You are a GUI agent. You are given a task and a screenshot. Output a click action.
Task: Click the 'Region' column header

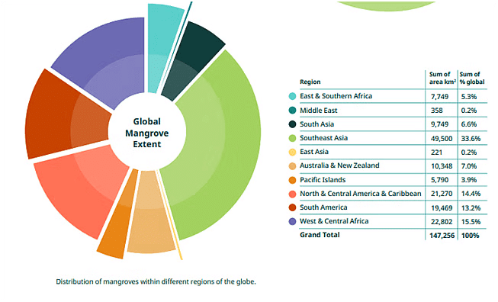(x=310, y=82)
